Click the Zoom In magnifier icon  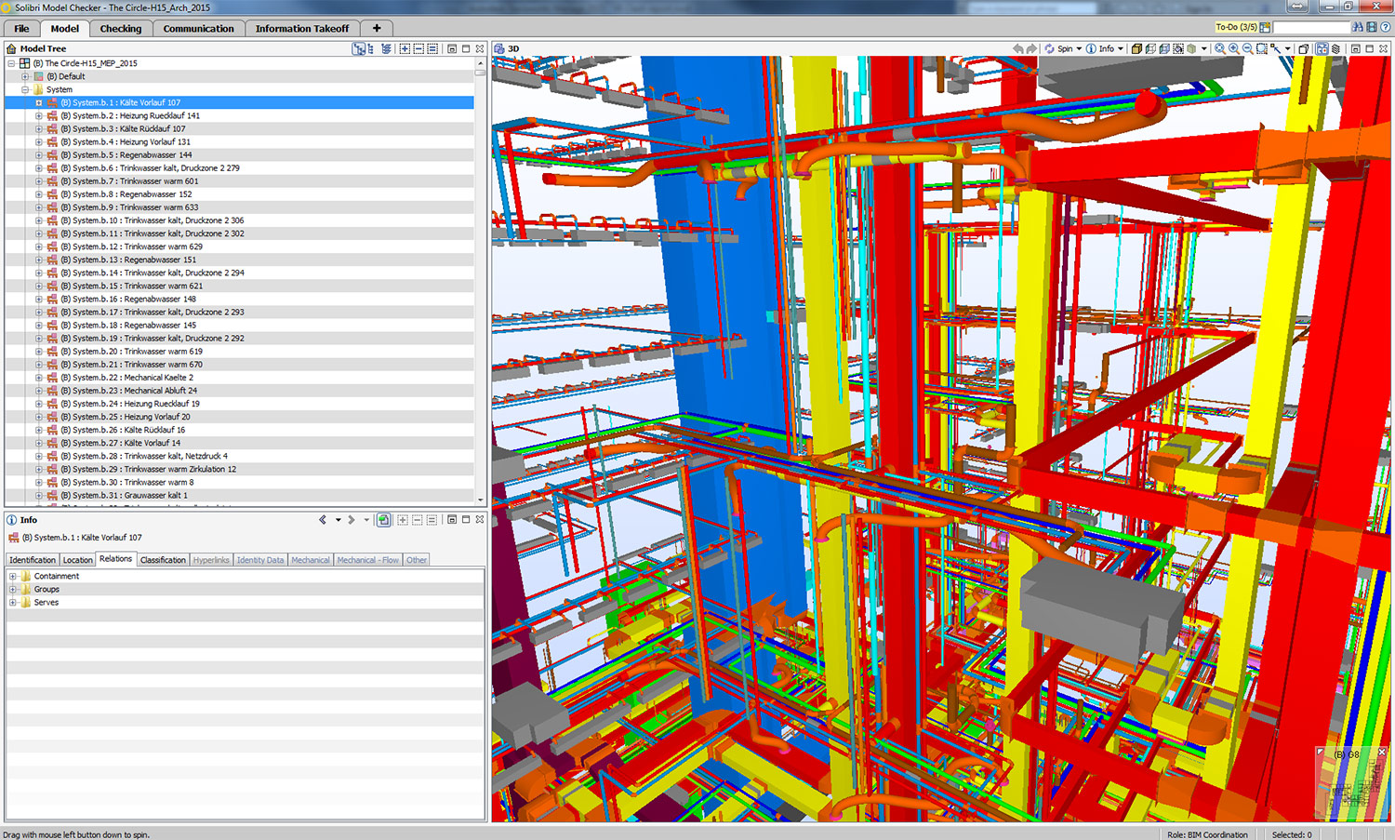(1233, 48)
